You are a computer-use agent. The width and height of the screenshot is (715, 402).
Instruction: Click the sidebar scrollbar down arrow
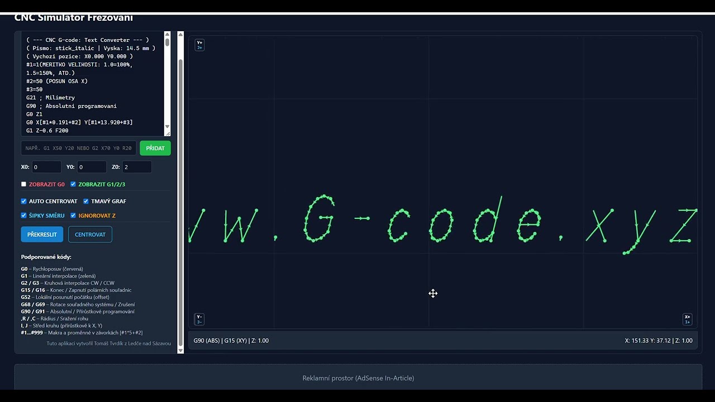[180, 350]
